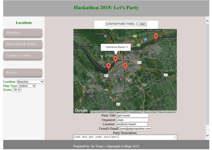Click the METCALFE label on the map
The height and width of the screenshot is (150, 212).
point(159,102)
